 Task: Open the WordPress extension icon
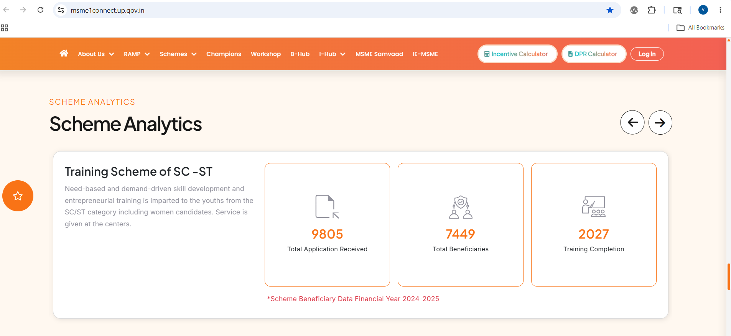(634, 10)
